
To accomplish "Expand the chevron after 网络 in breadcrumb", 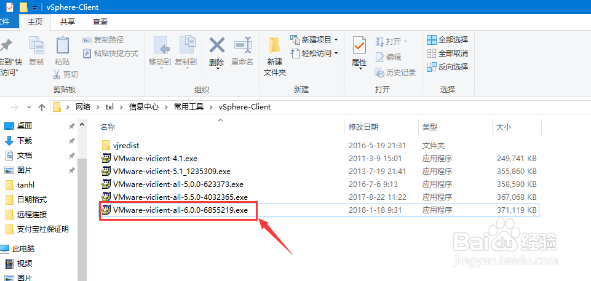I will pyautogui.click(x=98, y=108).
